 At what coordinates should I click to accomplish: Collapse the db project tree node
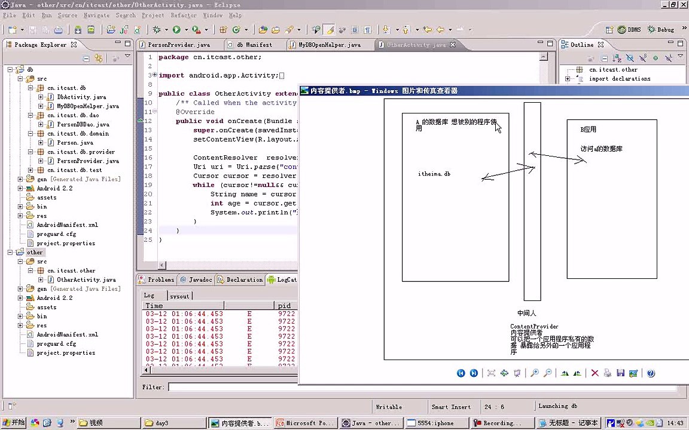tap(11, 70)
